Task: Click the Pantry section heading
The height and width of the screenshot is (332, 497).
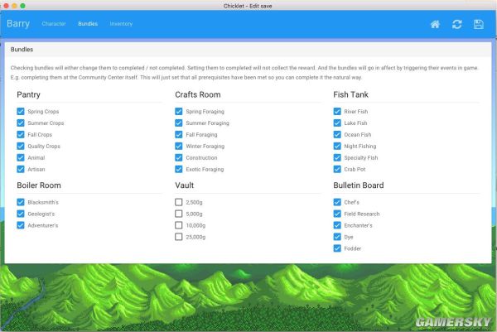Action: (28, 94)
